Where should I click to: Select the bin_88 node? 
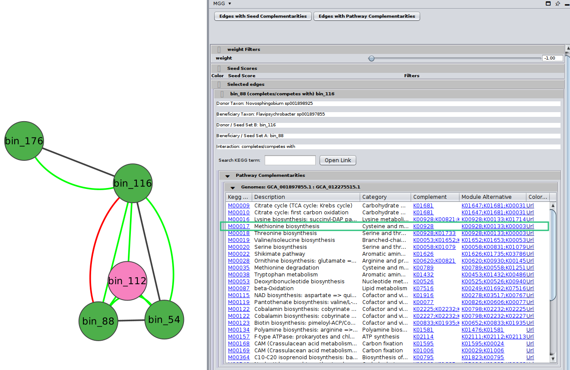pos(98,321)
